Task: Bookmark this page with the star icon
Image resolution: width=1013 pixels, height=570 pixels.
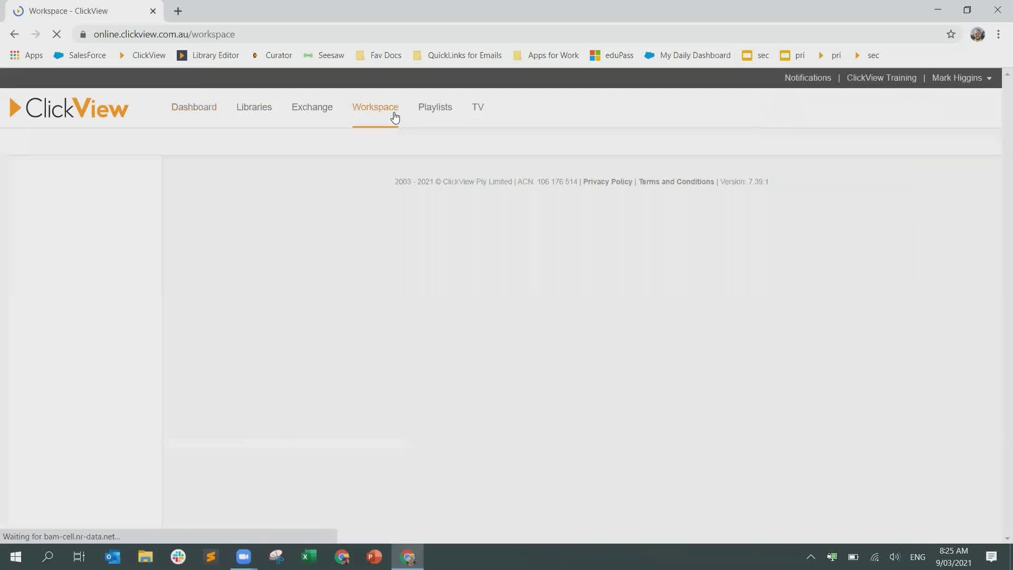Action: point(951,34)
